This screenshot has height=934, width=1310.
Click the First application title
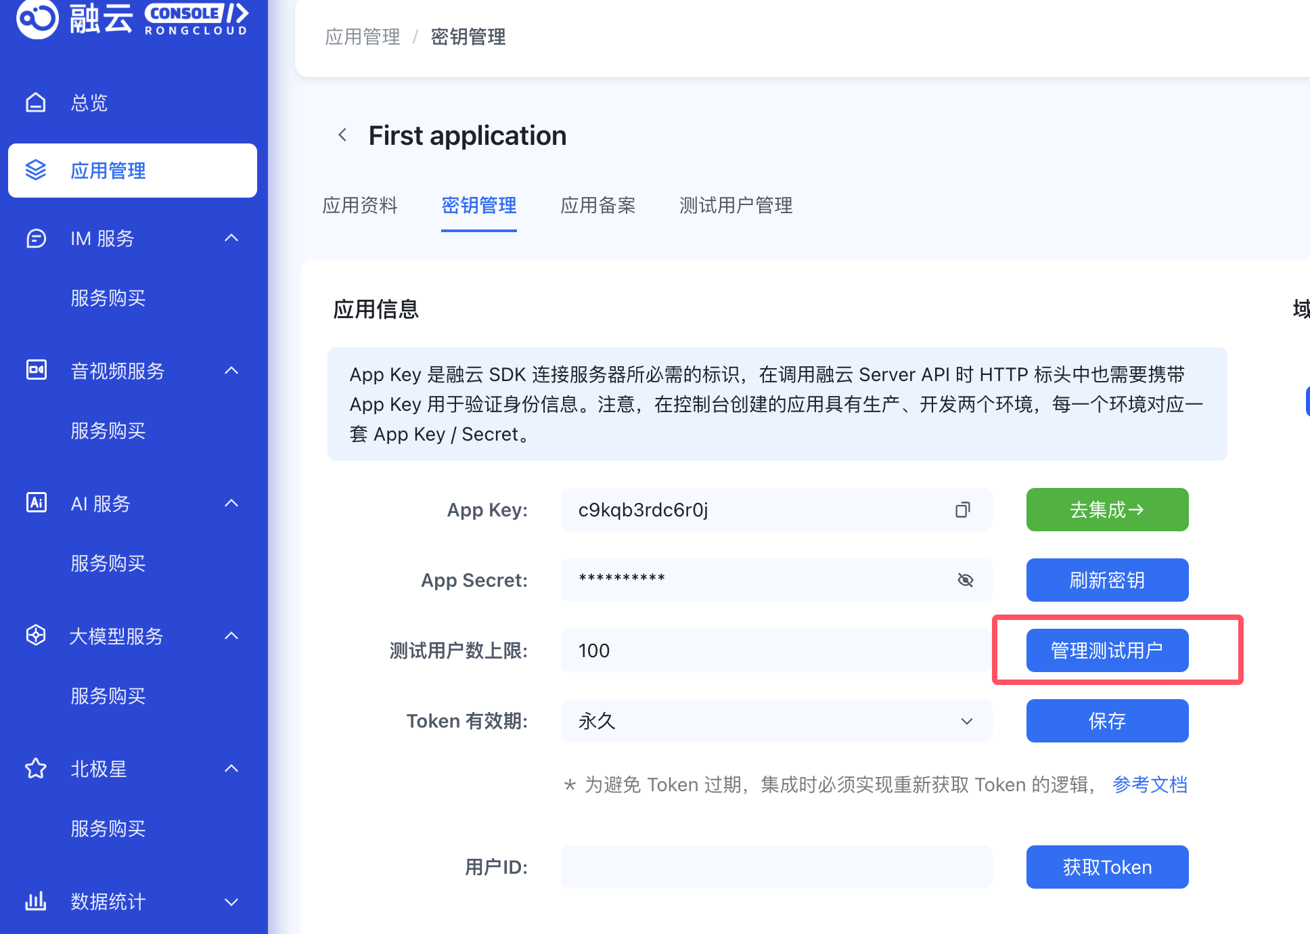tap(468, 135)
